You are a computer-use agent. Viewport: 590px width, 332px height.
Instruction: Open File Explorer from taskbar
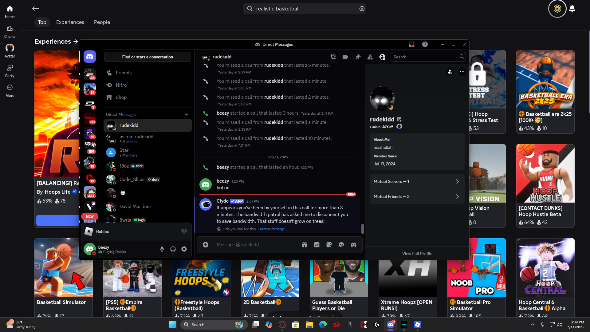[x=309, y=325]
